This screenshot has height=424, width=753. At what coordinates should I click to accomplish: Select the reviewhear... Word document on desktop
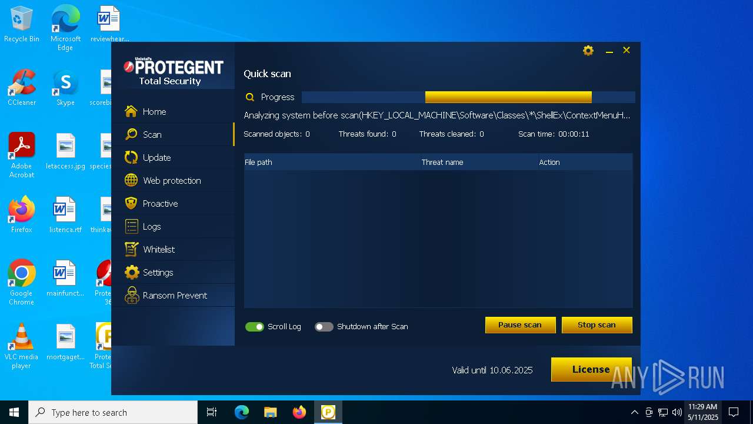[109, 24]
